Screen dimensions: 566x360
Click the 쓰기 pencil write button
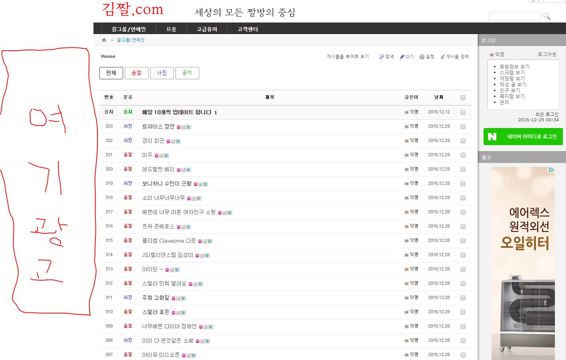pyautogui.click(x=407, y=57)
